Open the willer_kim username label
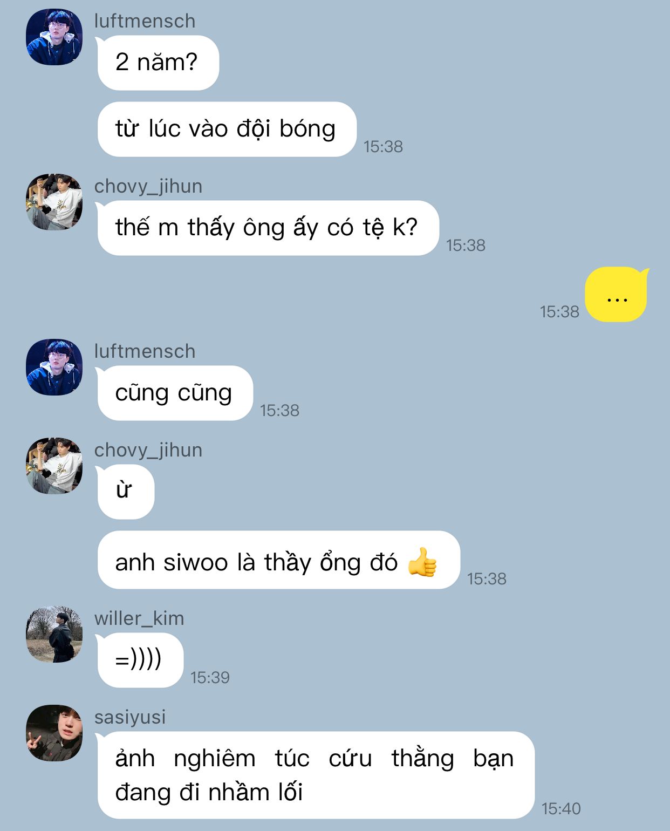The height and width of the screenshot is (831, 670). click(x=139, y=618)
